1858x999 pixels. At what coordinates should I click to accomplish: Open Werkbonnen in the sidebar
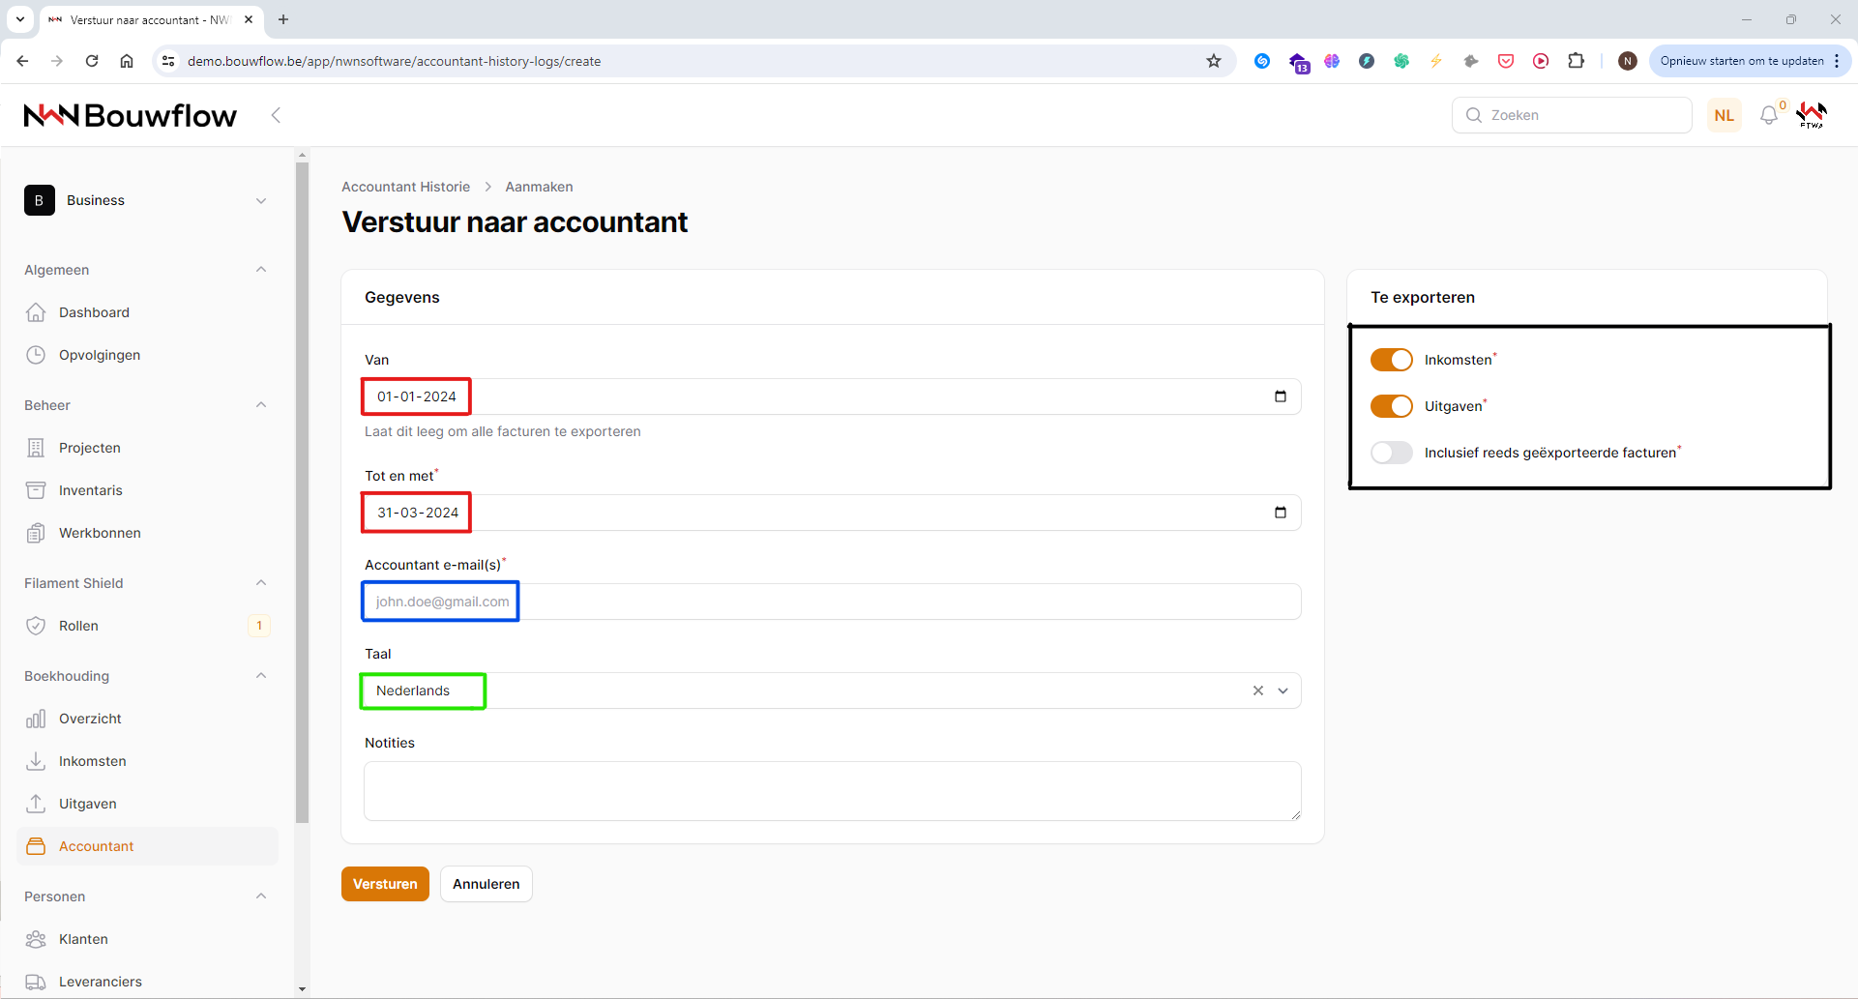click(100, 533)
